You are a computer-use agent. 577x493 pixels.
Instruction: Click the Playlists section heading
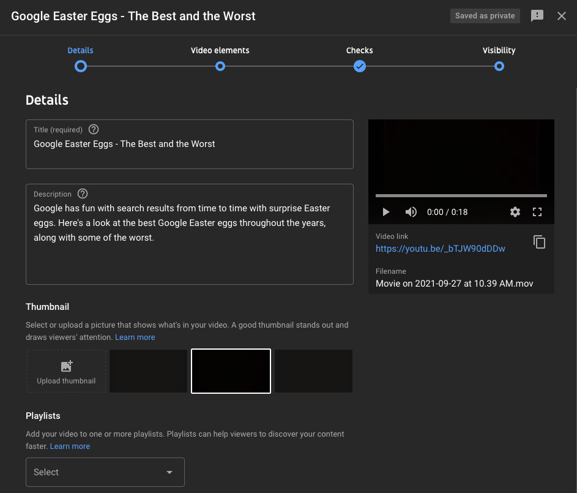(x=43, y=416)
